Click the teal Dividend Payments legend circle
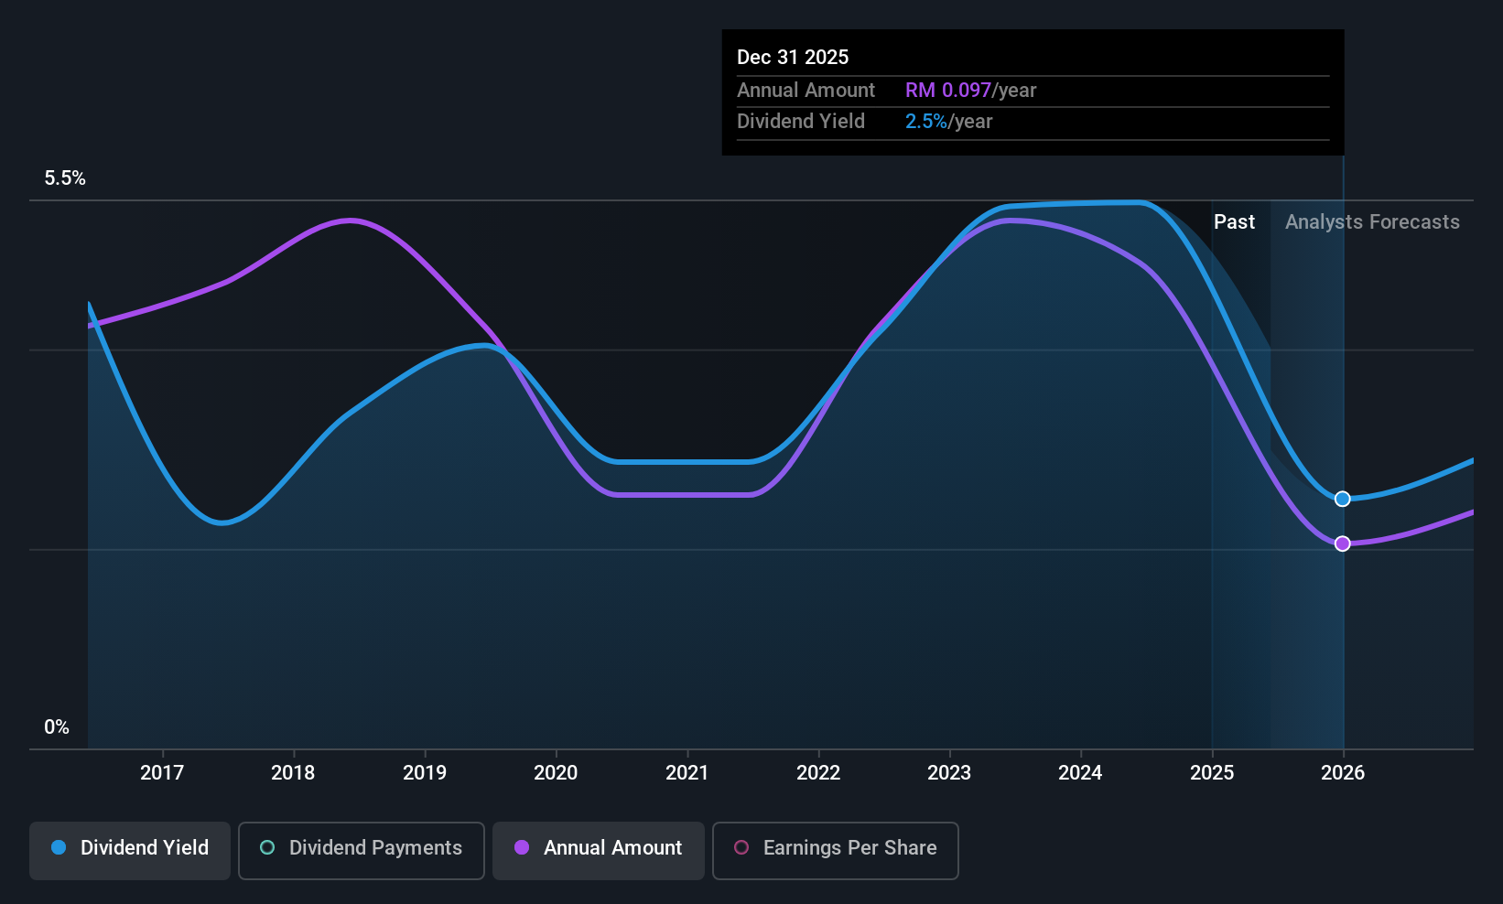The image size is (1503, 904). click(x=267, y=847)
